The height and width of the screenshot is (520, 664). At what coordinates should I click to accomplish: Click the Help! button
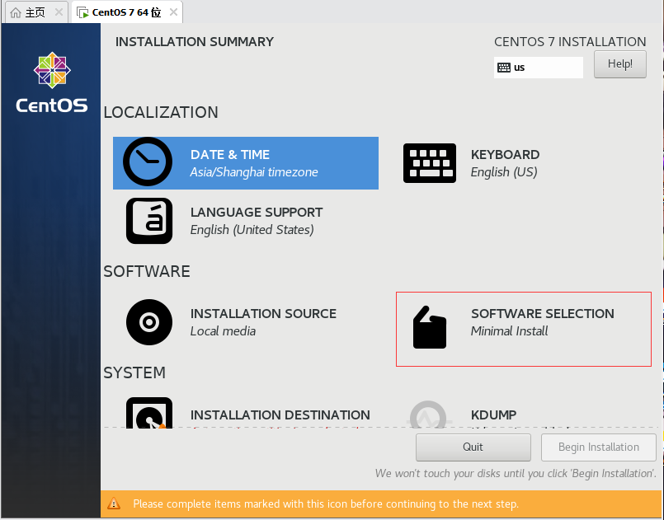click(620, 64)
